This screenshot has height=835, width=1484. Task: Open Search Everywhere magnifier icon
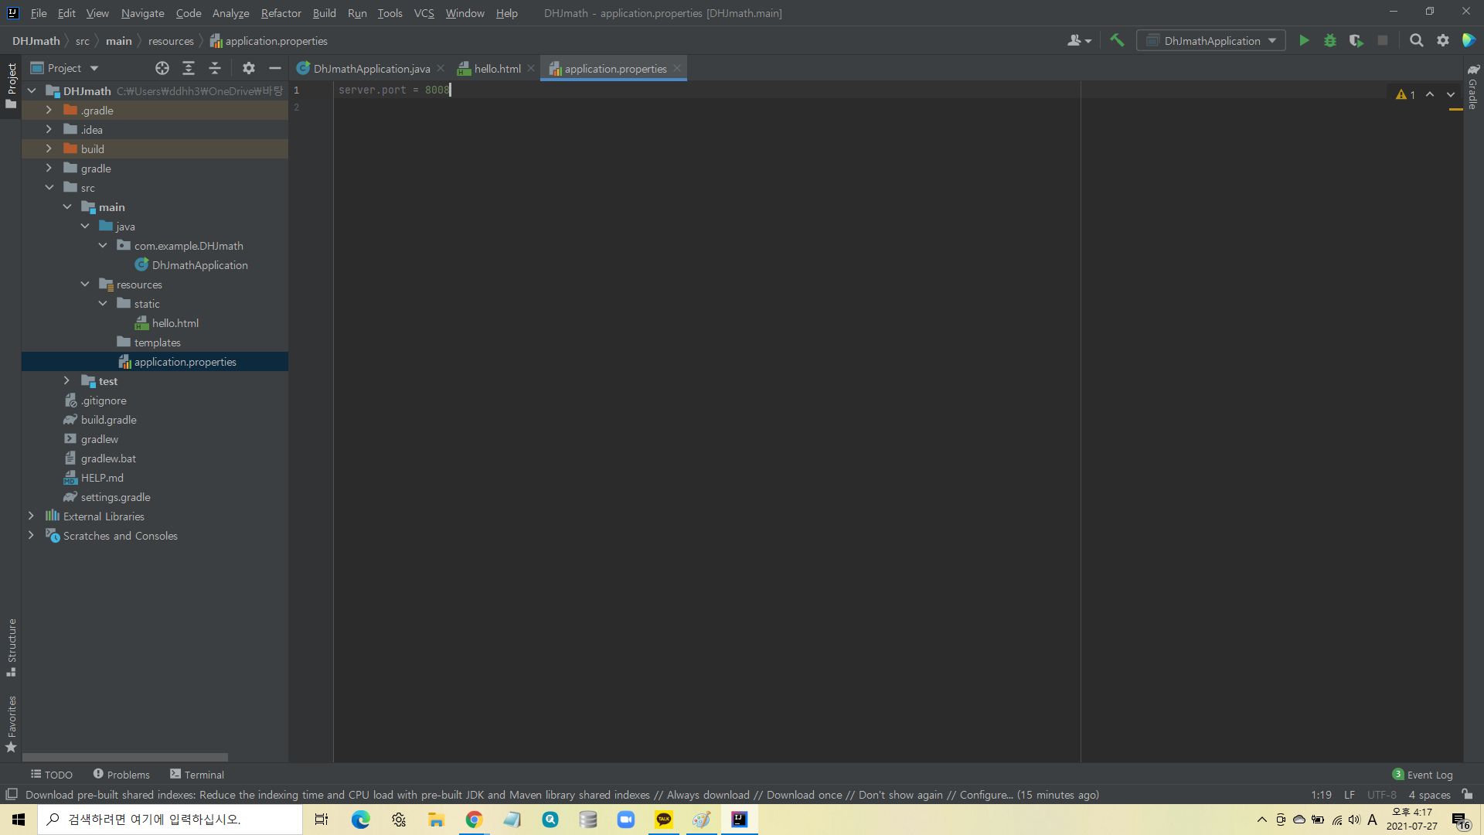click(x=1416, y=41)
